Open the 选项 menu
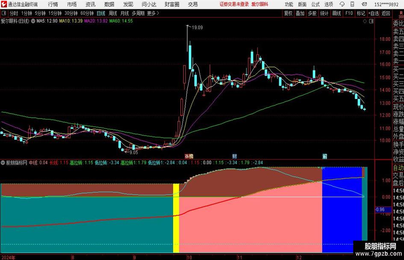The image size is (404, 260). (328, 4)
